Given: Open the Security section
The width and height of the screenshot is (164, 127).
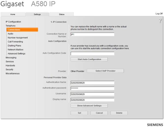Looking at the screenshot, I should (9, 69).
